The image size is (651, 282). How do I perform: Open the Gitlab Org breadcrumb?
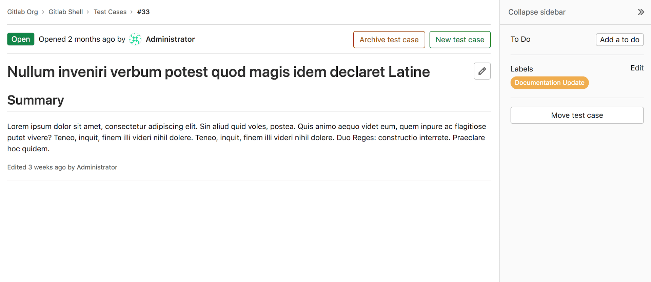pos(22,12)
